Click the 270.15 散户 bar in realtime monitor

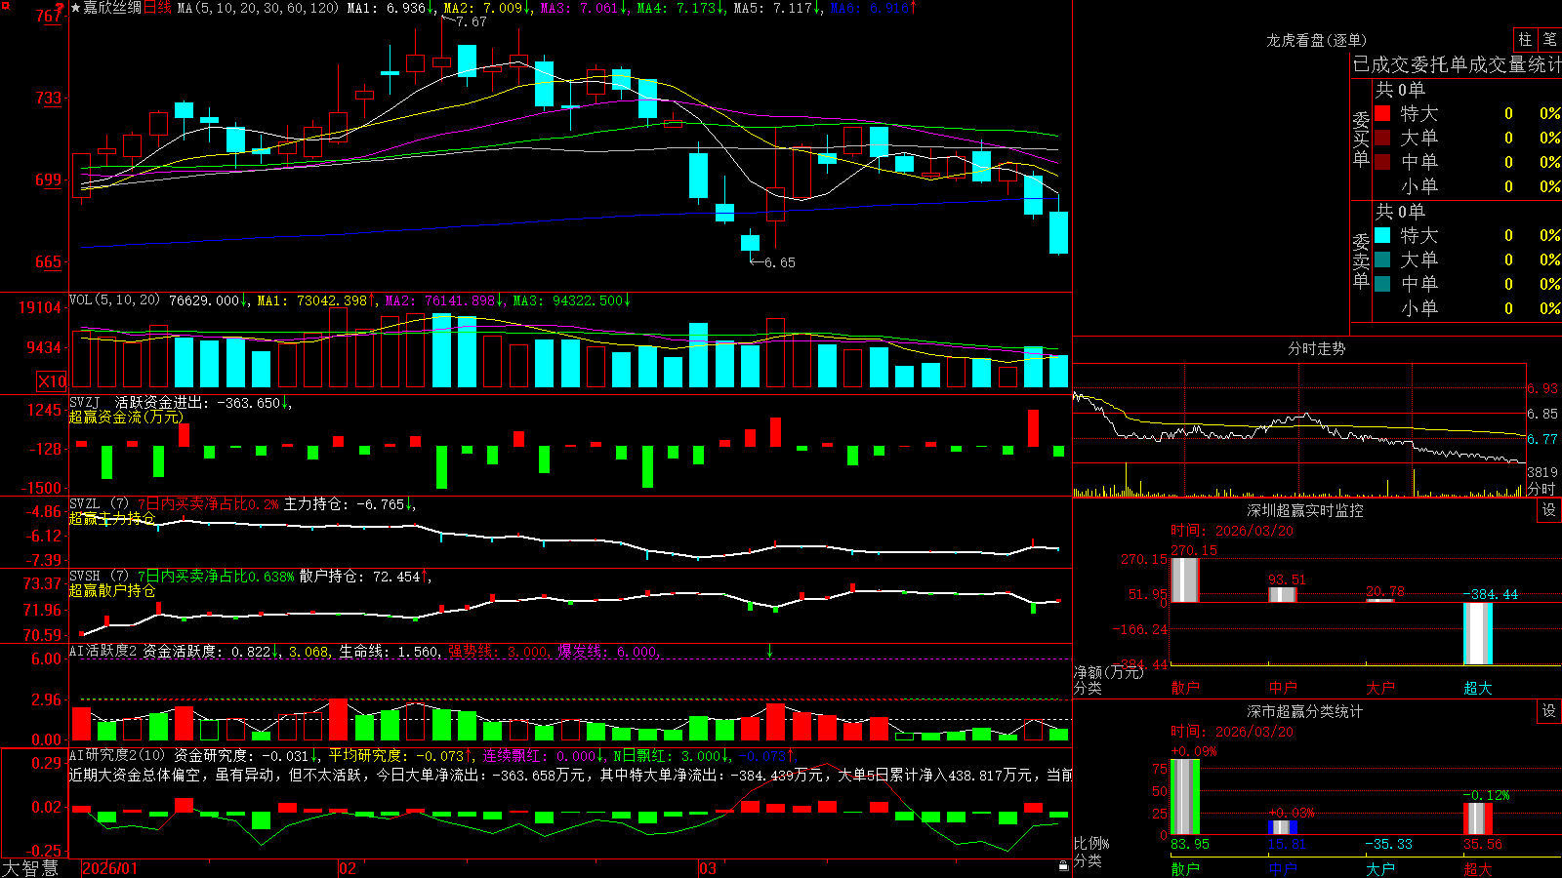point(1184,579)
